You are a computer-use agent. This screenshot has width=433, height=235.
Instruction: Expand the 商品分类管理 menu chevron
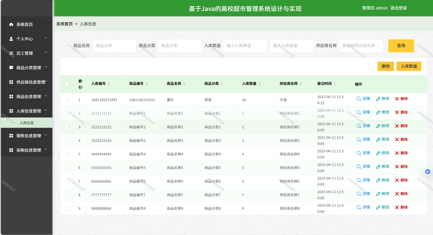coord(46,67)
